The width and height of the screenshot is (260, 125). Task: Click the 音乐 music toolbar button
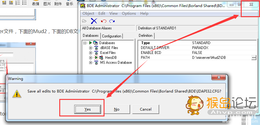(x=69, y=4)
